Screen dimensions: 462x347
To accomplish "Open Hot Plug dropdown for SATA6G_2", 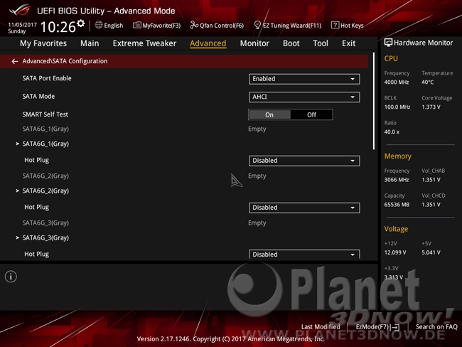I will pyautogui.click(x=304, y=208).
